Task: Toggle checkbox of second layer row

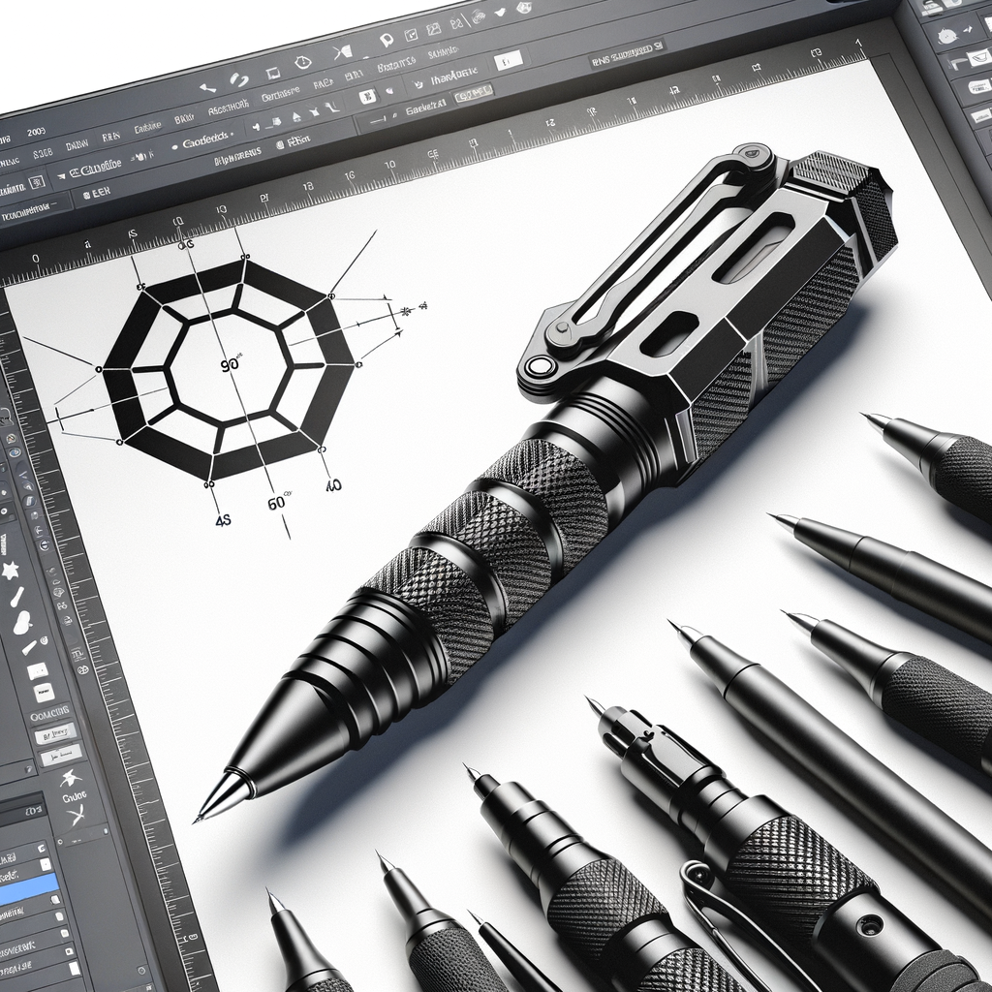Action: (45, 864)
